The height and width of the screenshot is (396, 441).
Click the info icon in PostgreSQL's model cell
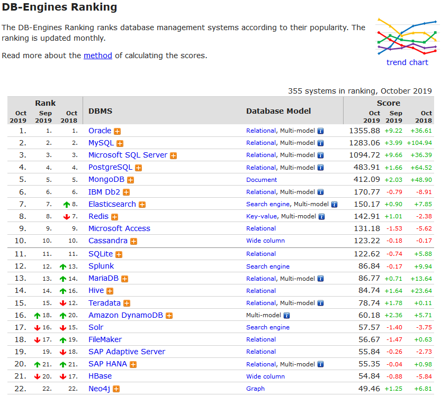click(321, 168)
